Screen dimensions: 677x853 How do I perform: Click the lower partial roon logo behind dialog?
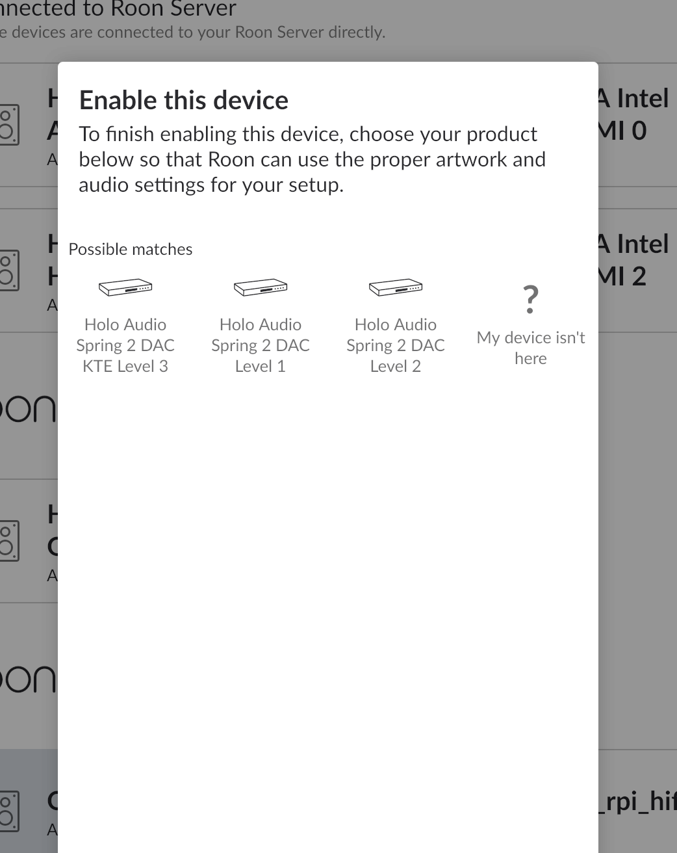pos(28,679)
